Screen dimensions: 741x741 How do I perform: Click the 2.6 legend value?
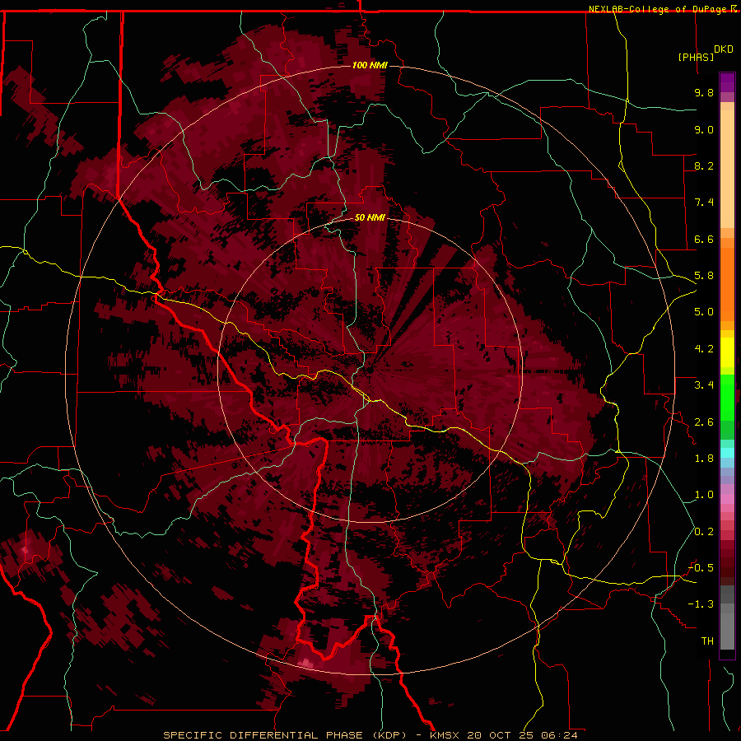[704, 422]
